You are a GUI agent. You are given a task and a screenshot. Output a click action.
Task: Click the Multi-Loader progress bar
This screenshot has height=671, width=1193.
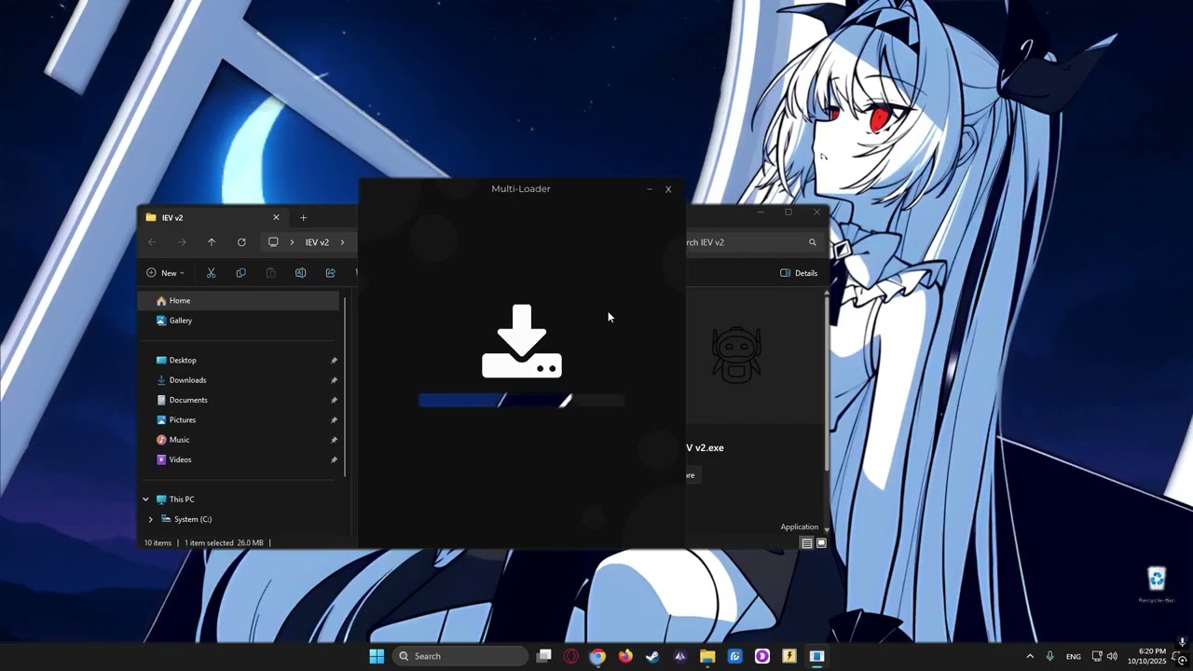click(521, 401)
